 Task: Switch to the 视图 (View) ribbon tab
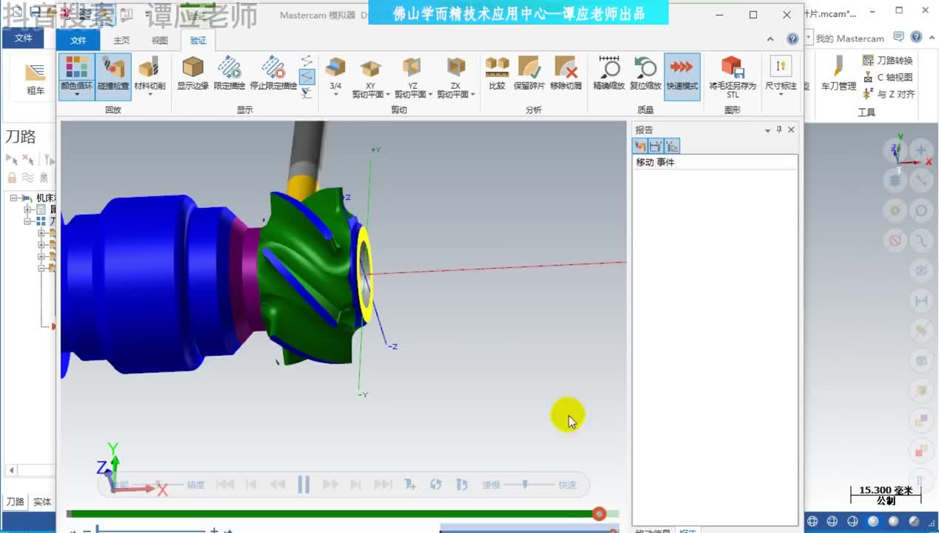[x=160, y=41]
